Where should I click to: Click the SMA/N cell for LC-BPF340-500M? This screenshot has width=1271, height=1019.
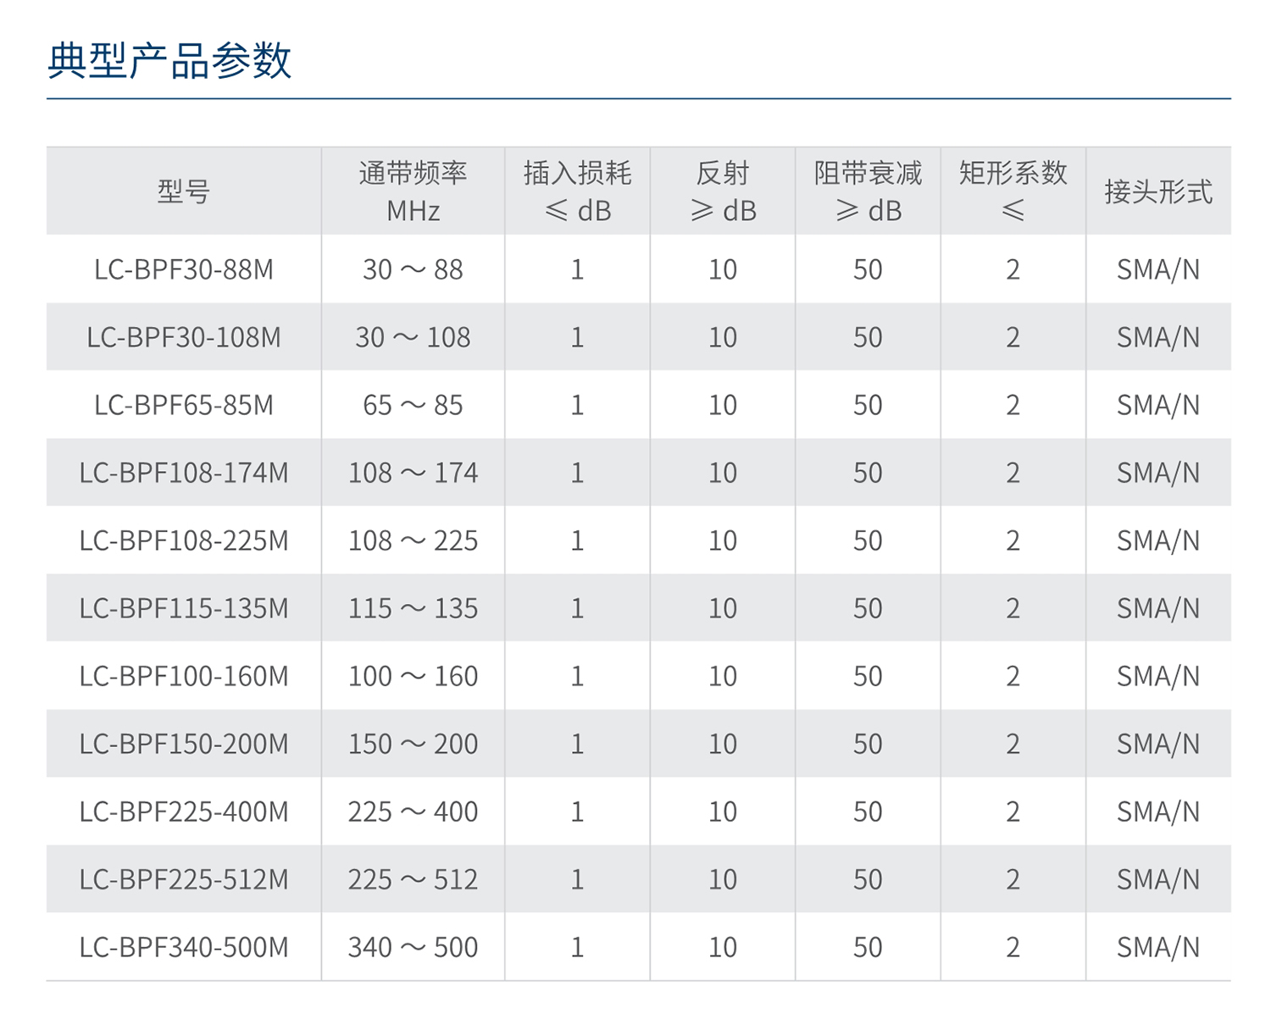[1158, 947]
